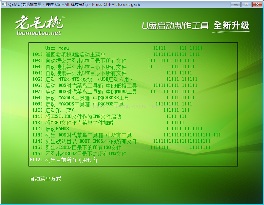Choose [14] 列出默认目录/BOOT/IMGS/下的所有文件
Screen dimensions: 264x205
85,141
